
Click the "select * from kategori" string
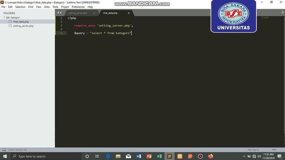coord(110,33)
